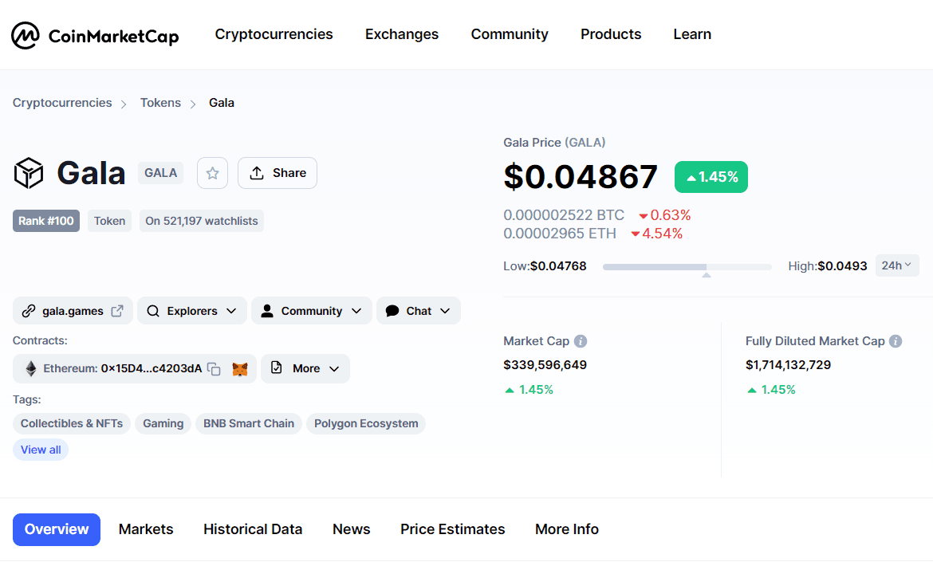Click the 0.00002965 ETH price value
The width and height of the screenshot is (933, 566).
560,234
